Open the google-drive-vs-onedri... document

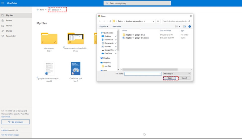tap(49, 69)
